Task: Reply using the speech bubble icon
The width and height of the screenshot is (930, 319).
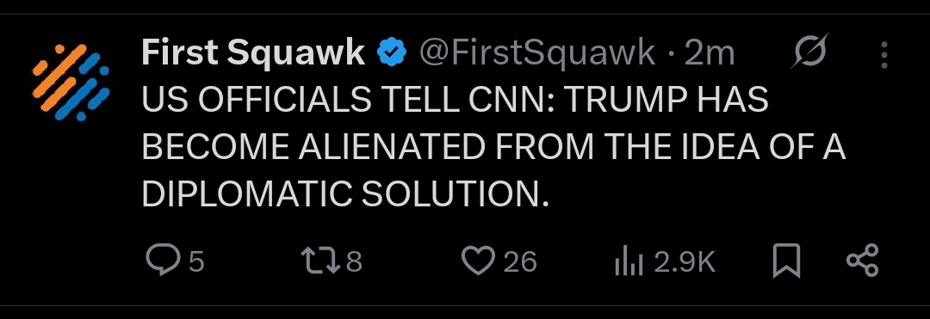Action: click(x=163, y=261)
